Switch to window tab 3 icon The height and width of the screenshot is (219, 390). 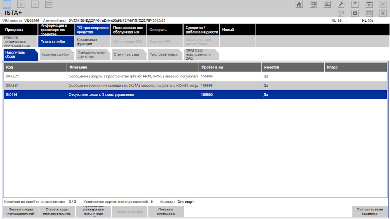35,4
